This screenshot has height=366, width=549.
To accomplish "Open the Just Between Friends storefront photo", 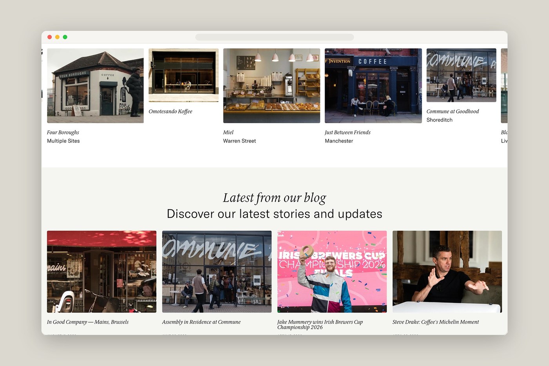I will [x=373, y=86].
